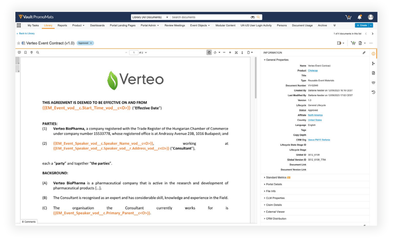View notifications bell
Image resolution: width=394 pixels, height=242 pixels.
(360, 17)
